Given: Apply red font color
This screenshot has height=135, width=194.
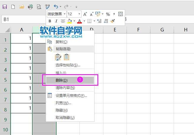Looking at the screenshot, I should (79, 21).
